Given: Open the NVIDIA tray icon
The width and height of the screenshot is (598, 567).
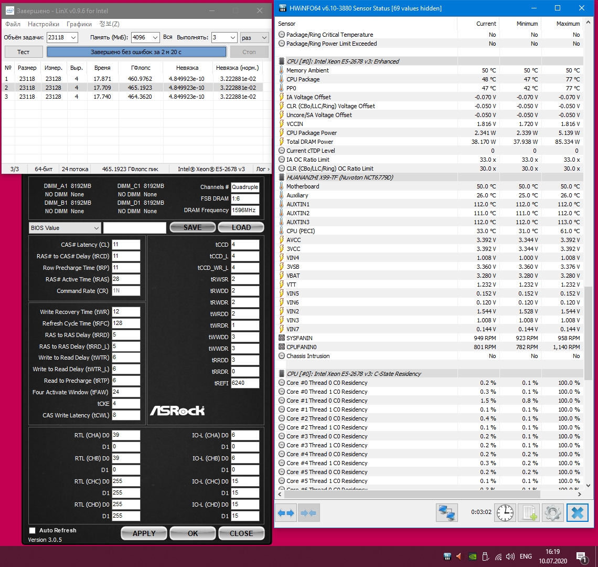Looking at the screenshot, I should coord(472,556).
